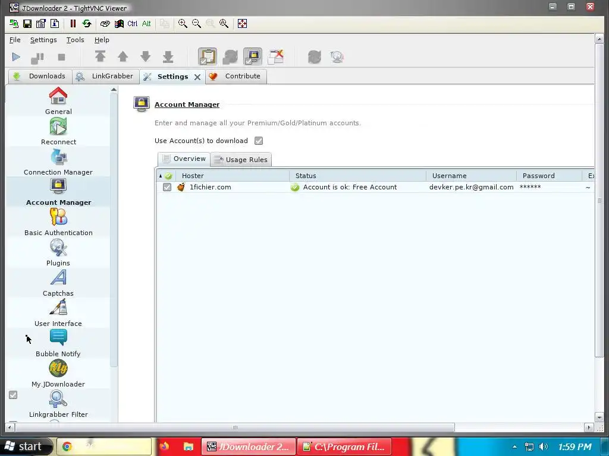Switch to the LinkGrabber tab
Image resolution: width=609 pixels, height=456 pixels.
click(105, 76)
